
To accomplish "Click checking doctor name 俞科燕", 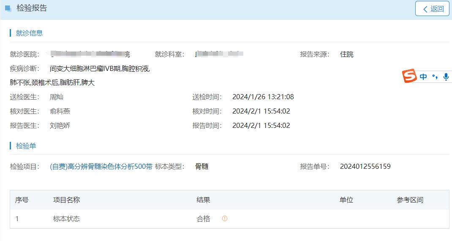I will coord(60,111).
